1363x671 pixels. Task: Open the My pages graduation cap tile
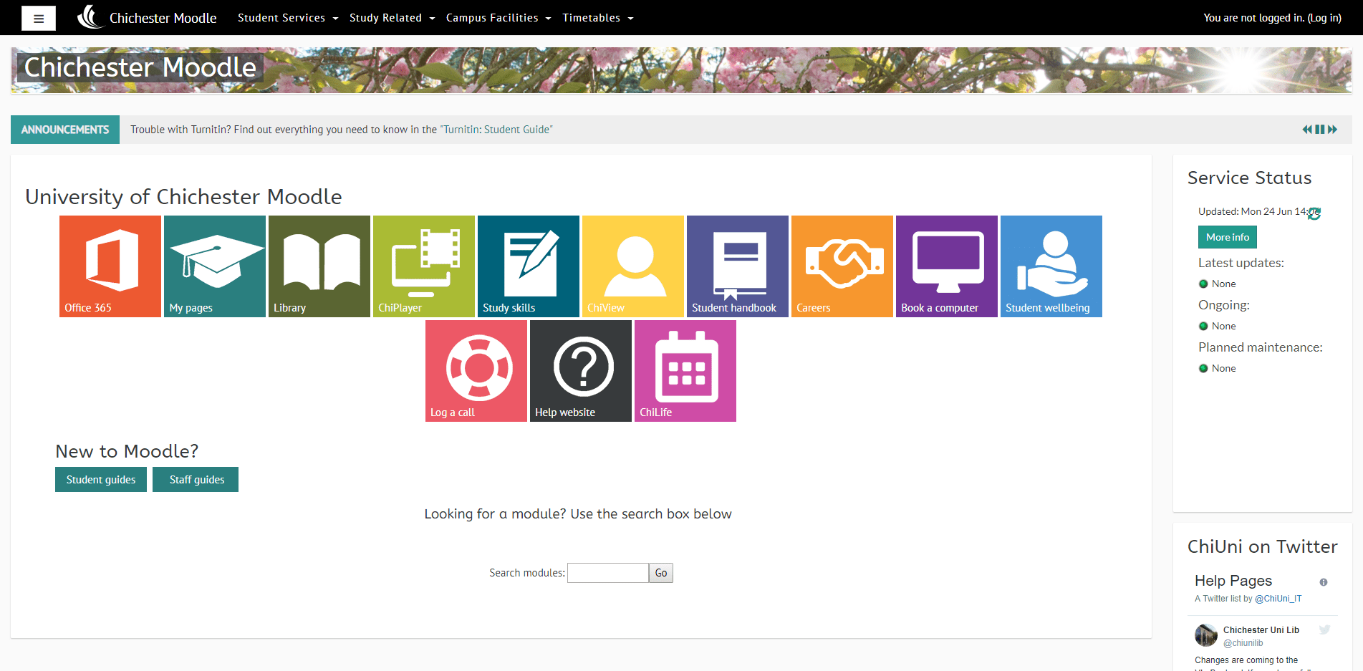click(215, 266)
